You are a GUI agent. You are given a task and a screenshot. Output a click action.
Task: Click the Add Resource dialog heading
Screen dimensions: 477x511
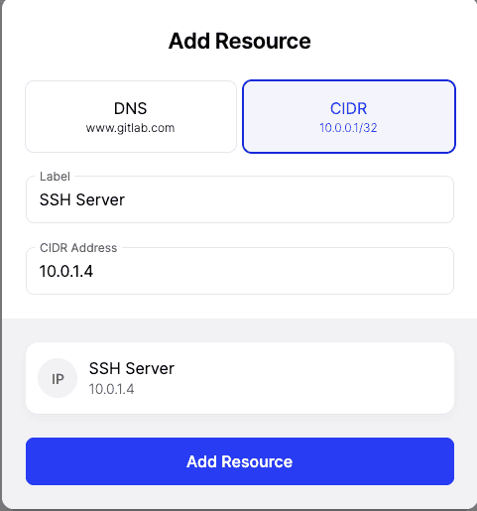pos(240,41)
